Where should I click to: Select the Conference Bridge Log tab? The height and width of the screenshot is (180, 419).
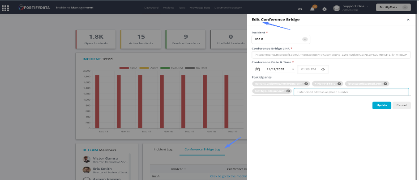(202, 150)
